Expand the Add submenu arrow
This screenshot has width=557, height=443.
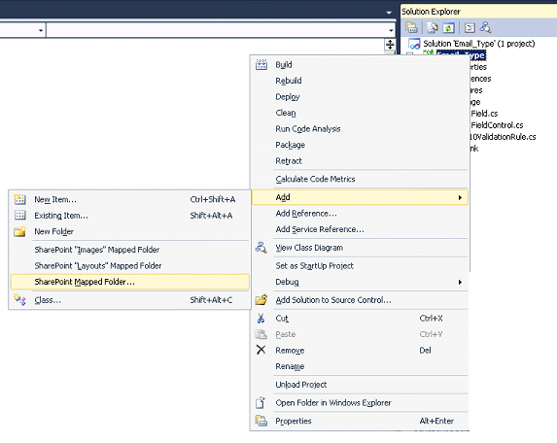point(460,197)
